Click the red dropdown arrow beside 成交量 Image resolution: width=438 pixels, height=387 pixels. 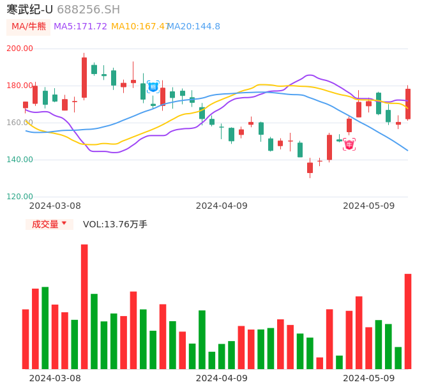64,224
